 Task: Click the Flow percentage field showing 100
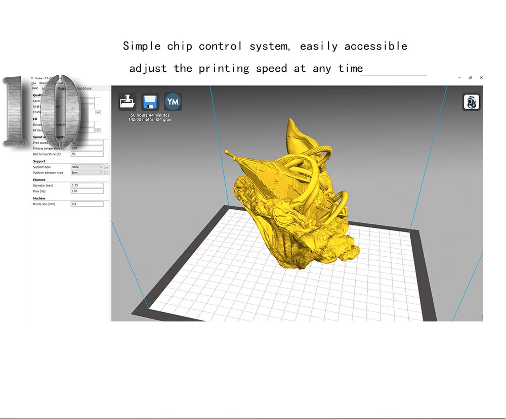tap(87, 191)
